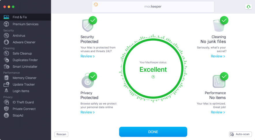
Task: Toggle the Auto-scan option
Action: (240, 134)
